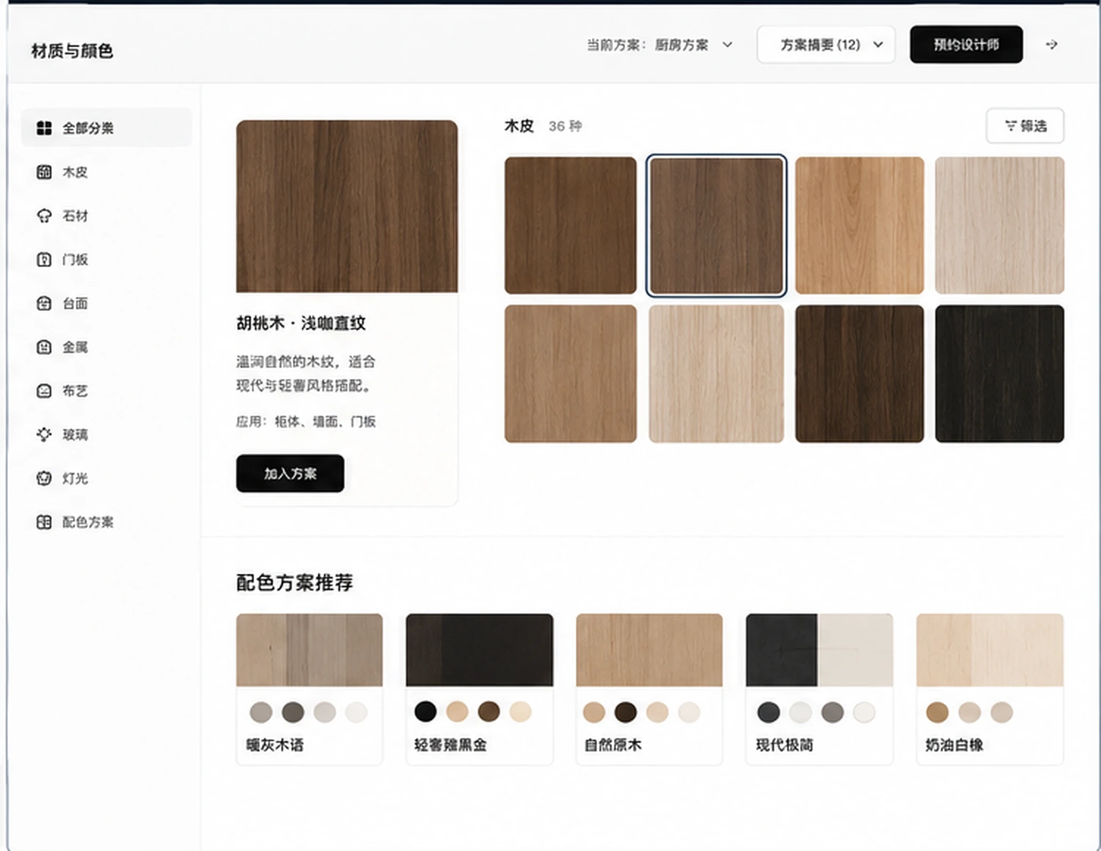
Task: Click the 应用：柜体、墙面、门板 line
Action: click(x=306, y=422)
